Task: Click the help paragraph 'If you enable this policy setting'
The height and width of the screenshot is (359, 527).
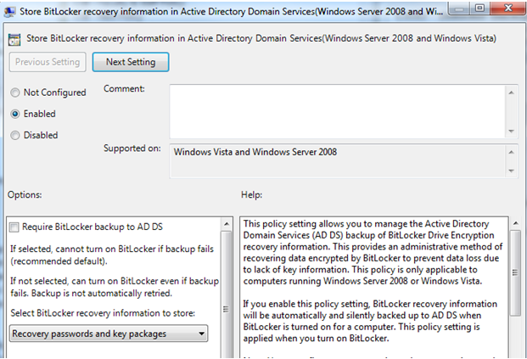Action: point(370,321)
